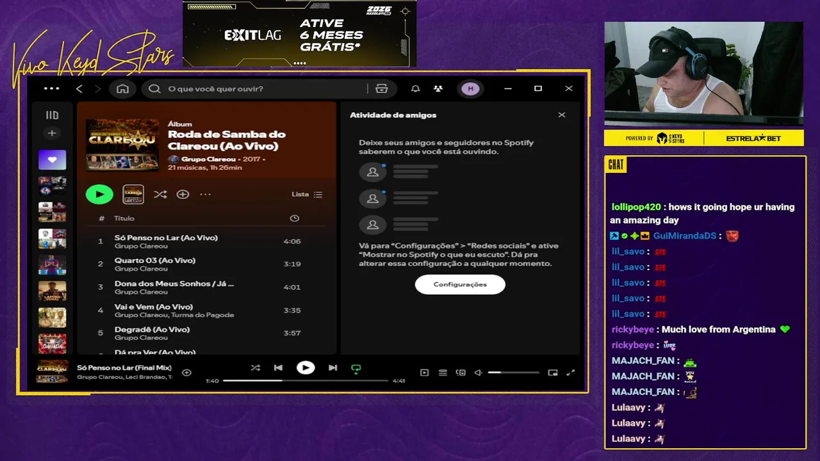Open Connect to a device icon
820x461 pixels.
(461, 373)
